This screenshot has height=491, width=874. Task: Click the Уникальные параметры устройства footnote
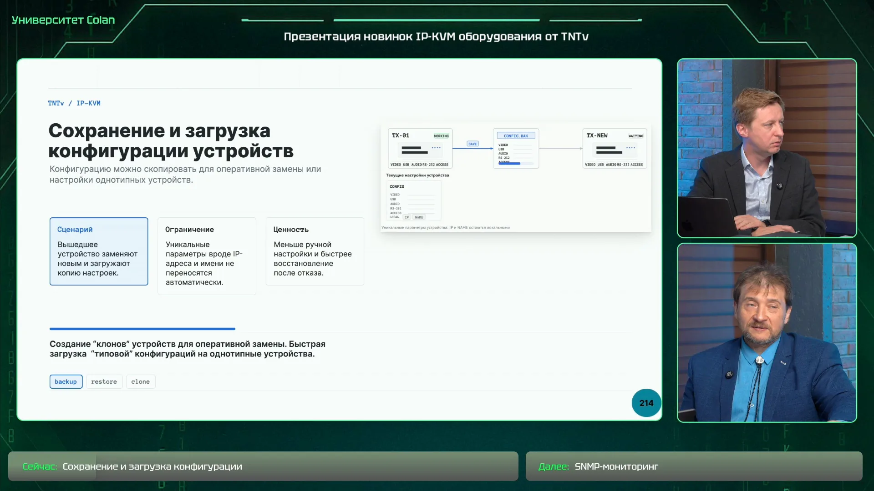click(x=446, y=227)
